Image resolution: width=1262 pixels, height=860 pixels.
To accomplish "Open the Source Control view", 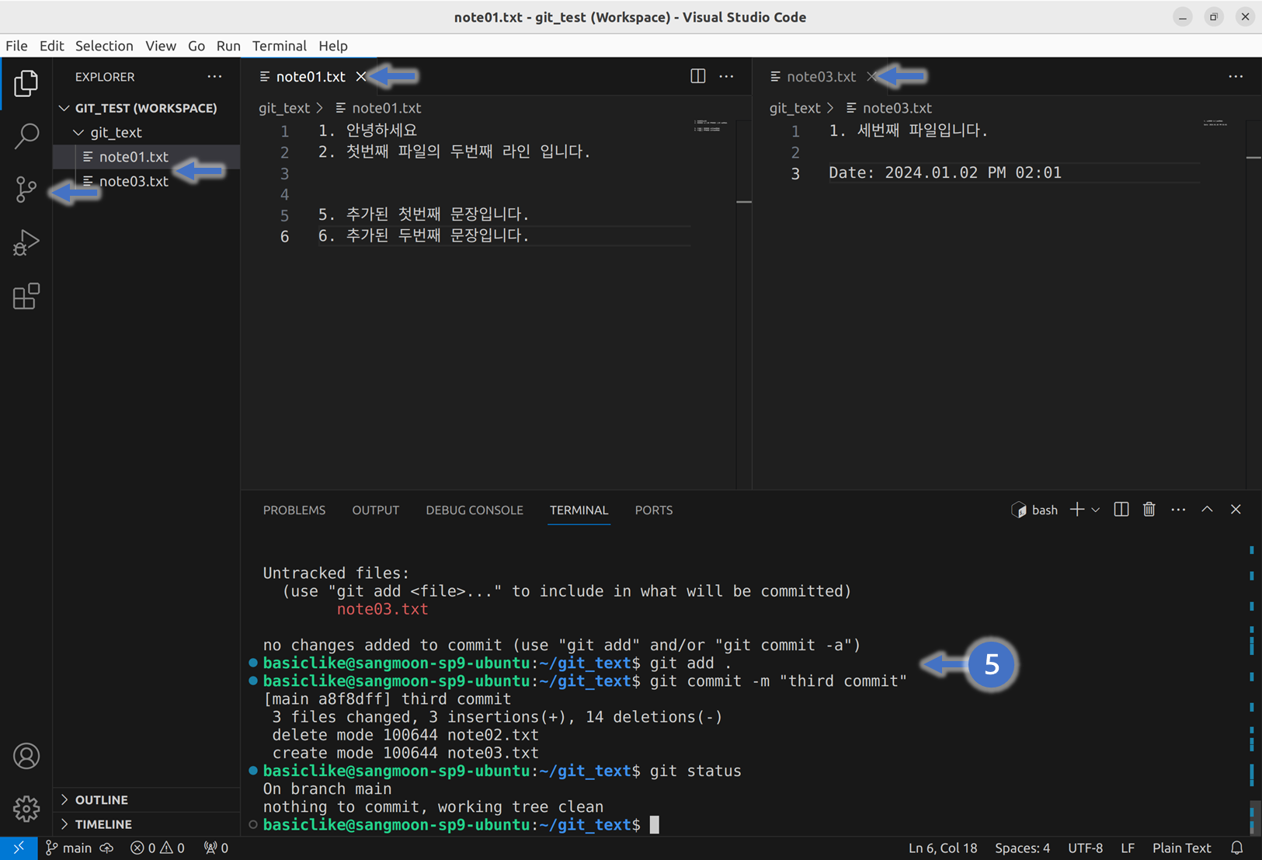I will 26,189.
